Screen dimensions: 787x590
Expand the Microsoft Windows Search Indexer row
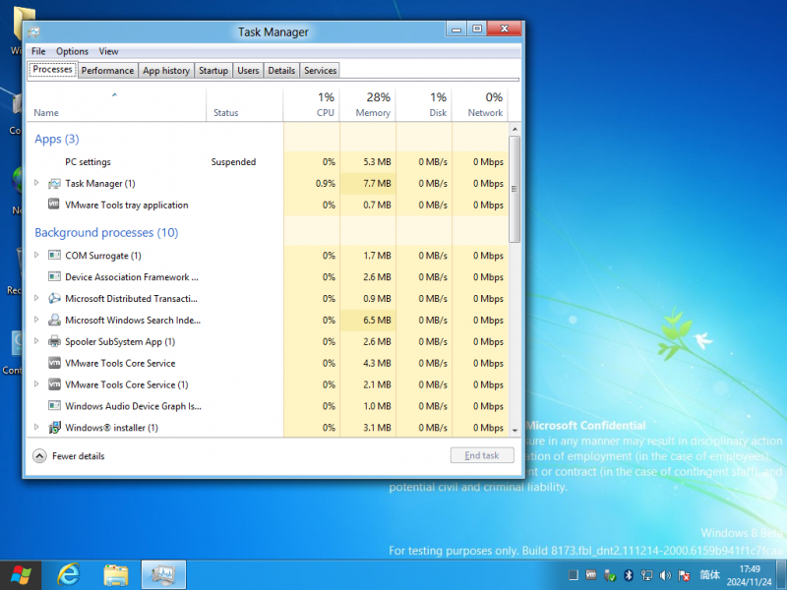point(36,320)
